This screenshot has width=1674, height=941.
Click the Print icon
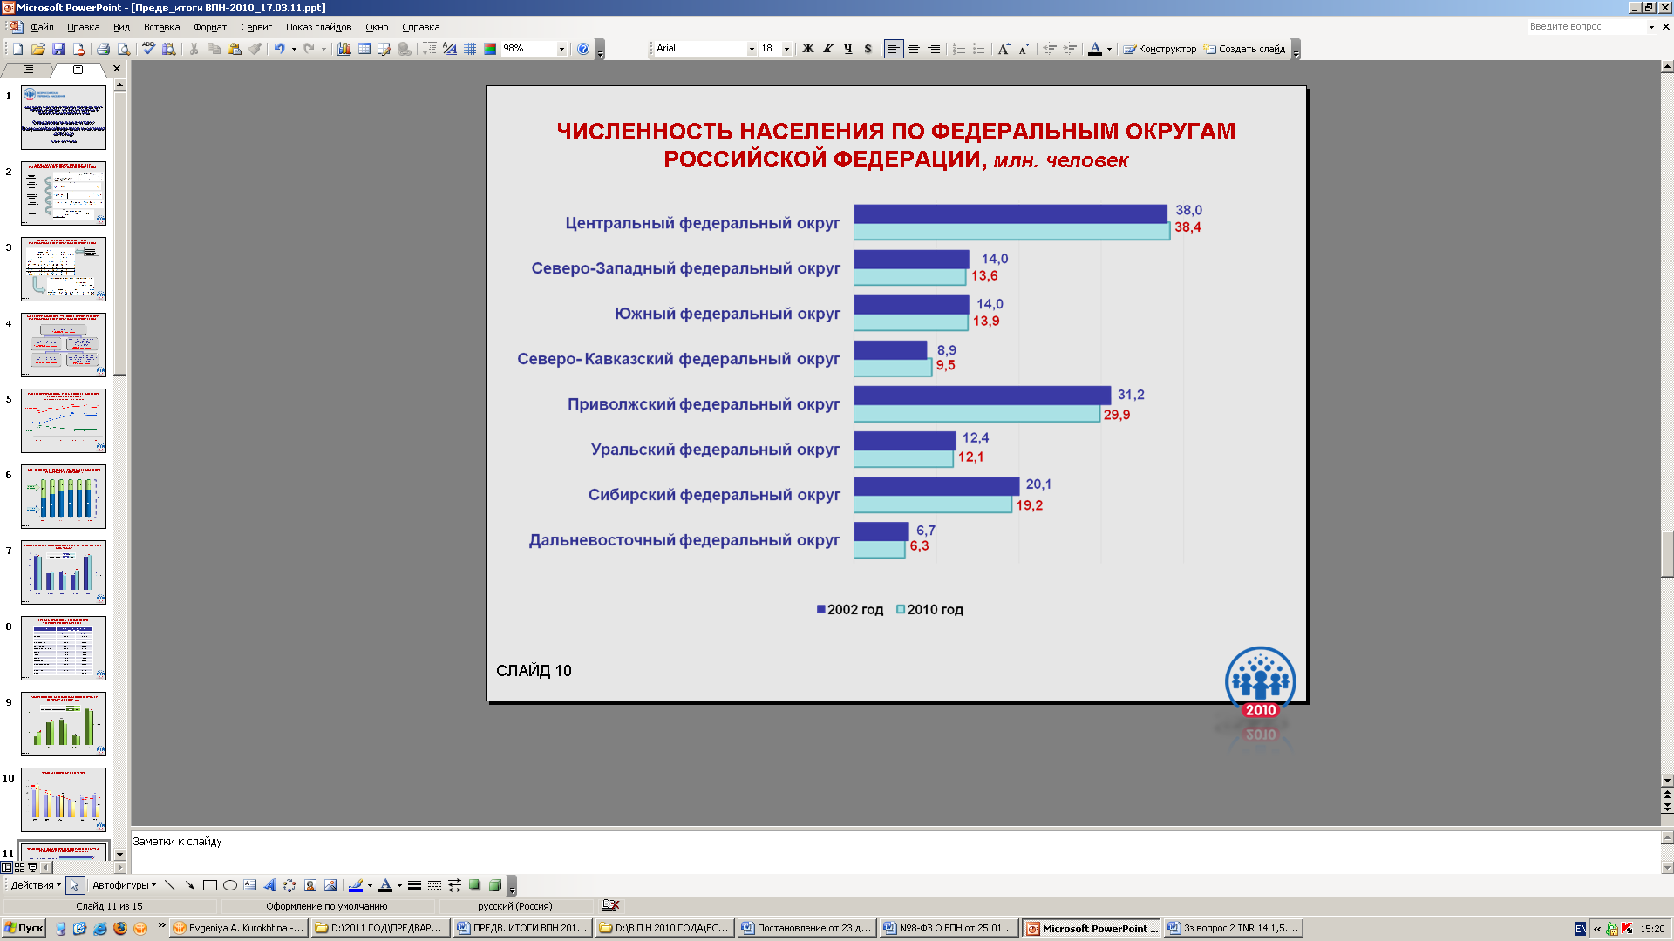[104, 49]
